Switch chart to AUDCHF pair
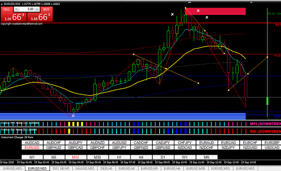The width and height of the screenshot is (281, 171). click(x=54, y=143)
